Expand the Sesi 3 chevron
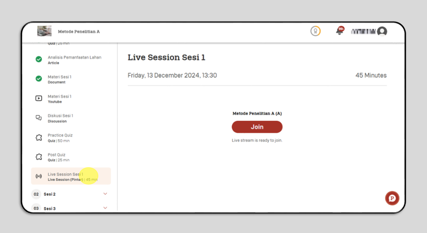 (105, 208)
